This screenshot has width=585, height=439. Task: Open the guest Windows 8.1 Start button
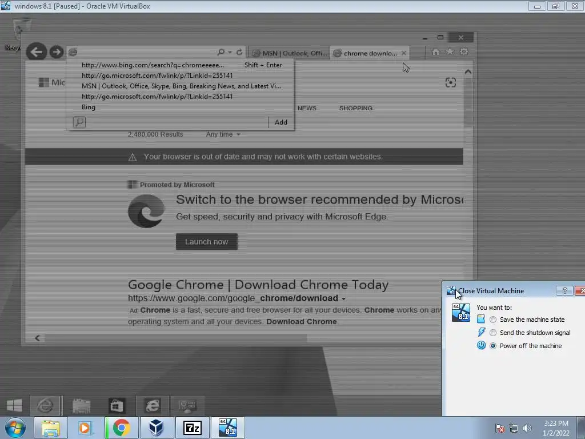click(x=14, y=405)
